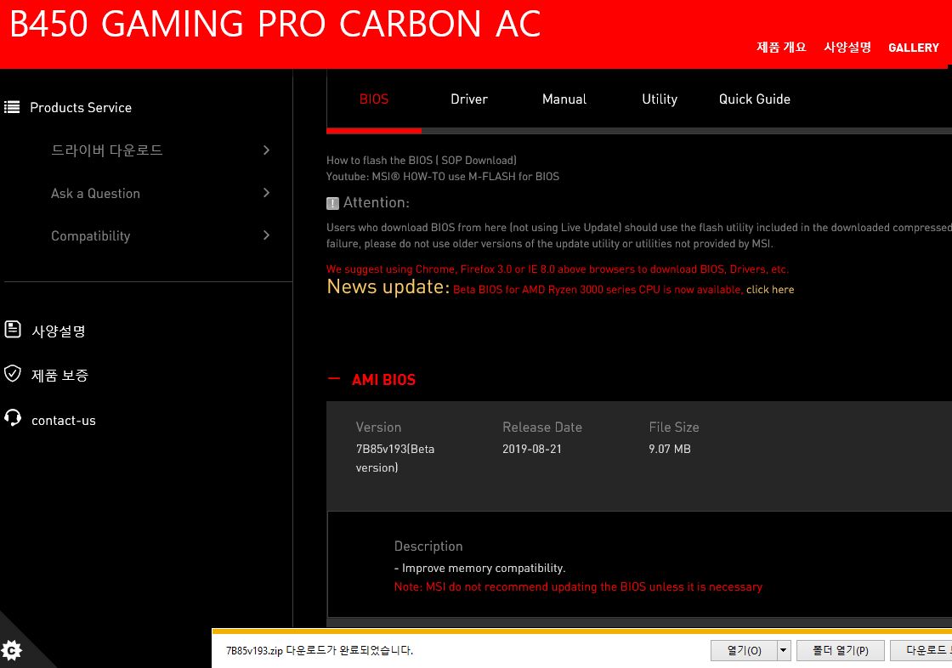Click the B450 GAMING PRO CARBON AC title
The height and width of the screenshot is (668, 952).
pyautogui.click(x=275, y=25)
